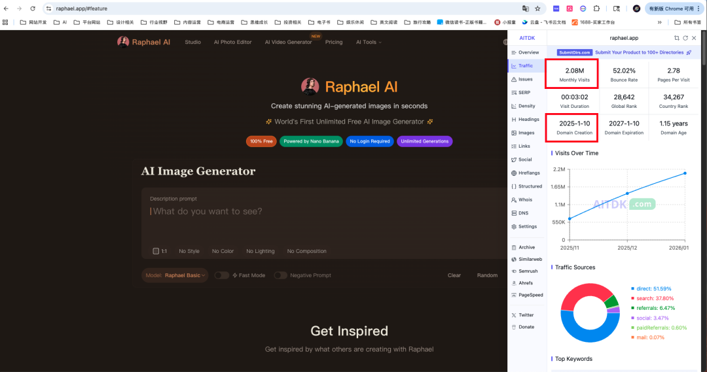Open the Chrome profile avatar

tap(636, 8)
